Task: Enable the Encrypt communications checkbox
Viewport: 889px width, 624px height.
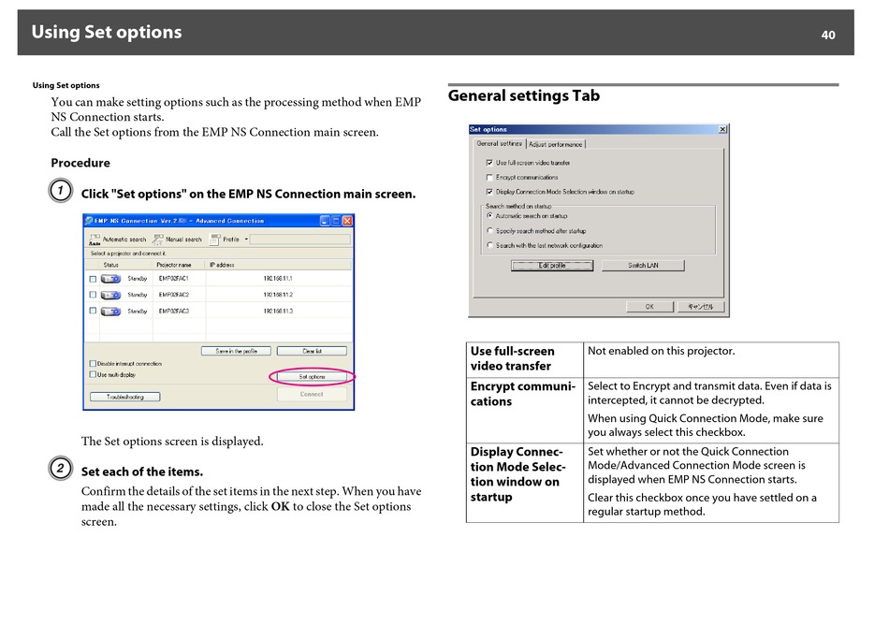Action: click(489, 178)
